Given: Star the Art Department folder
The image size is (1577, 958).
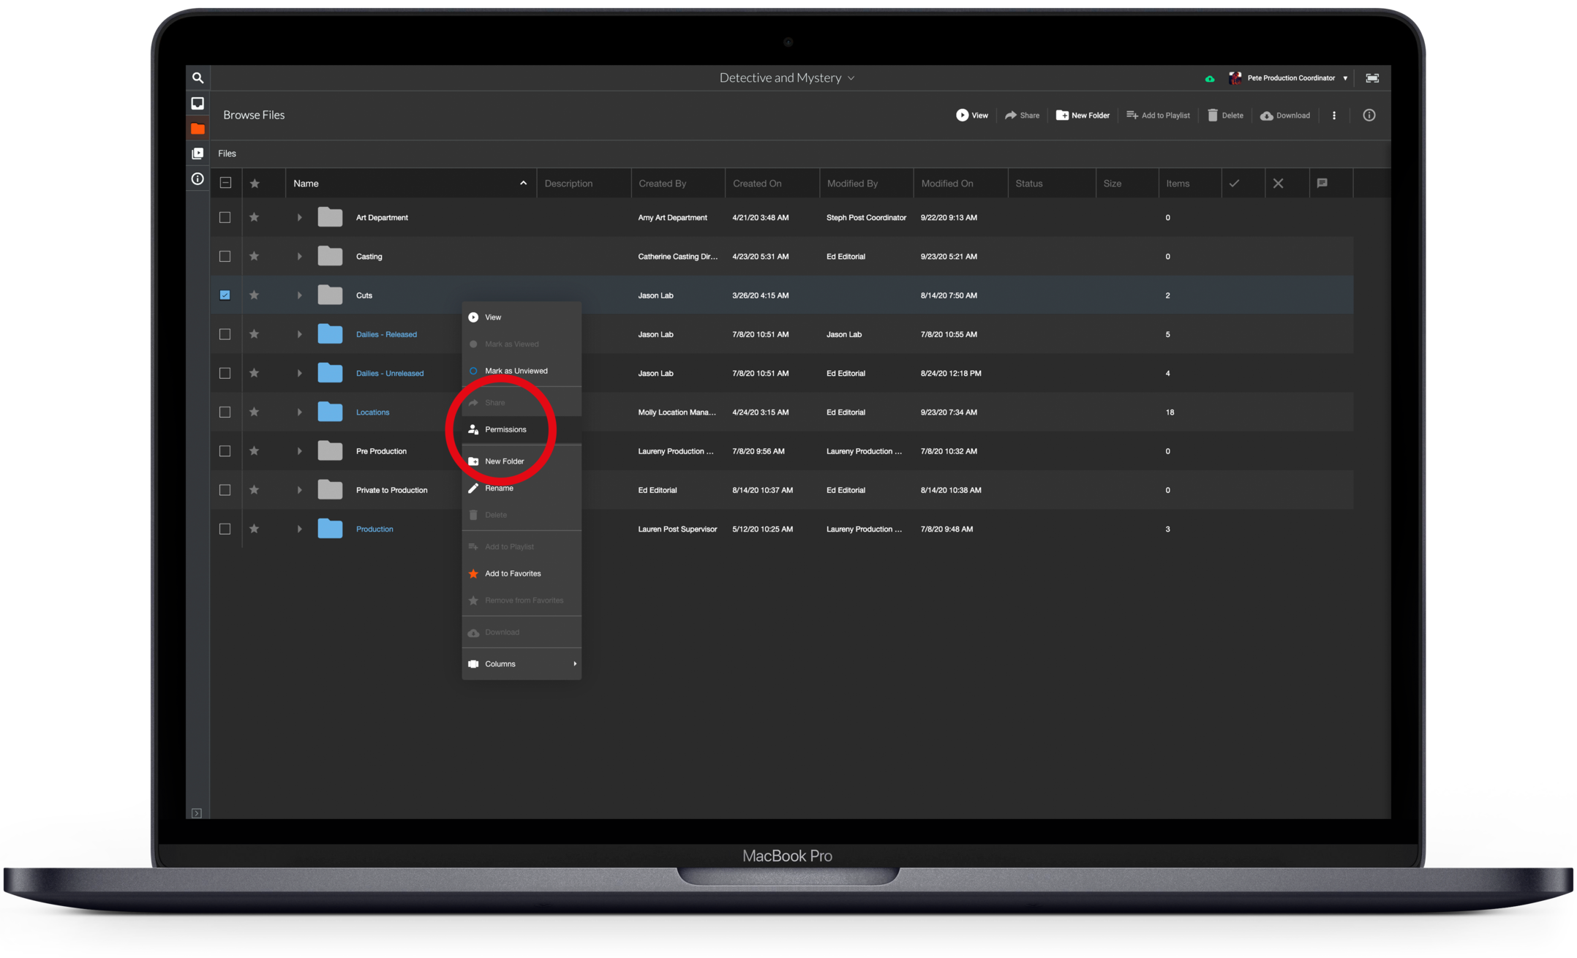Looking at the screenshot, I should coord(254,217).
